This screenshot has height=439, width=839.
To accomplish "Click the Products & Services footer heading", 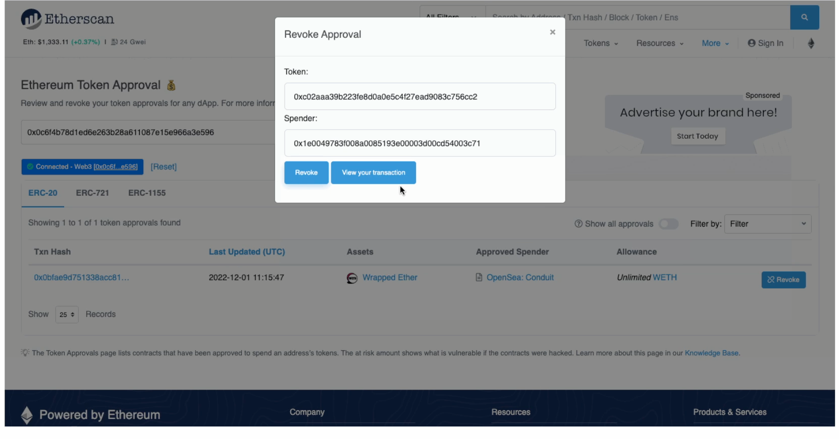I will [x=729, y=412].
